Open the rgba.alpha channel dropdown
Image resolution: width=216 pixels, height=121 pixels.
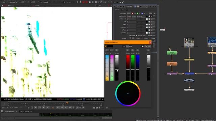pyautogui.click(x=13, y=2)
